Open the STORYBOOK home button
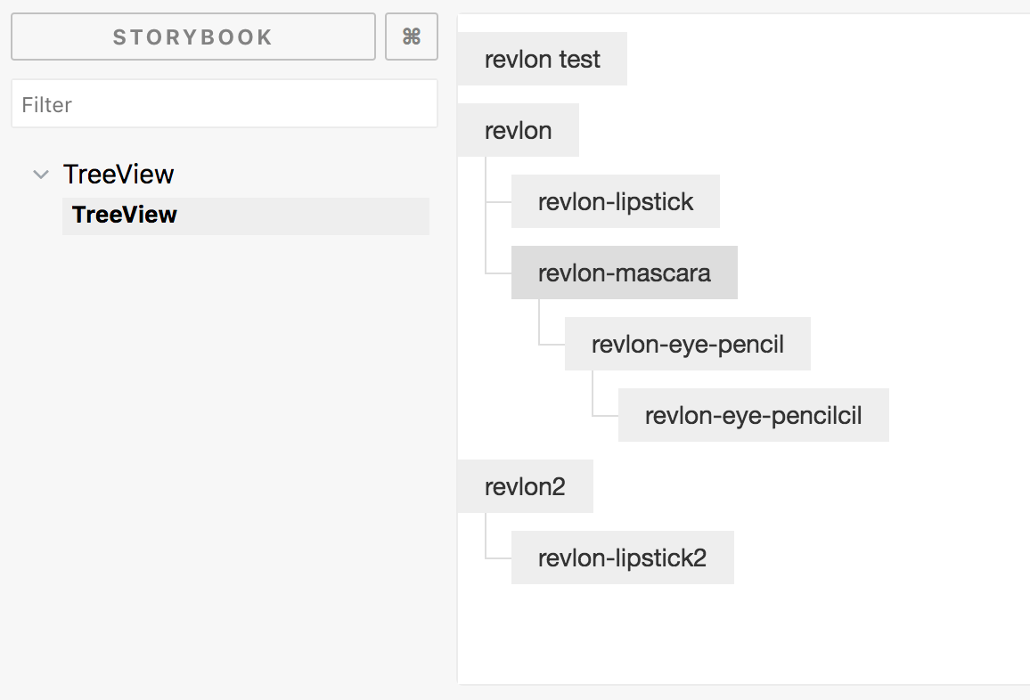Screen dimensions: 1030x700 point(192,37)
